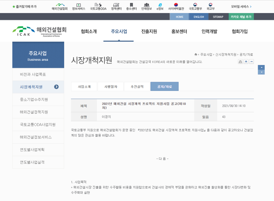Click 주요사업 in breadcrumb
This screenshot has height=201, width=274.
click(206, 54)
